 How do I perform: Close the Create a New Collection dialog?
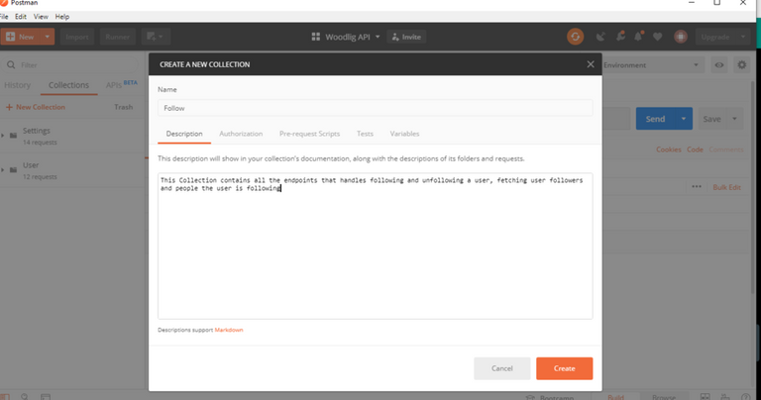coord(591,64)
